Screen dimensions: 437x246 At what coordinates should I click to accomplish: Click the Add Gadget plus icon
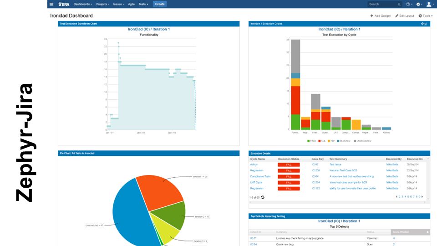click(x=372, y=16)
